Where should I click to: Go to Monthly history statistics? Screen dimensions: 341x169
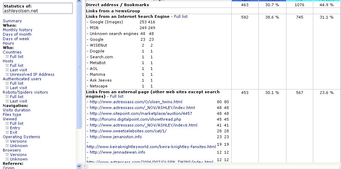(x=17, y=30)
